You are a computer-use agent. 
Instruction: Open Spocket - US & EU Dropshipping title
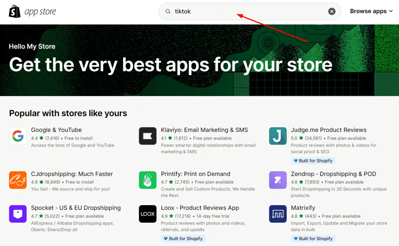tap(76, 208)
